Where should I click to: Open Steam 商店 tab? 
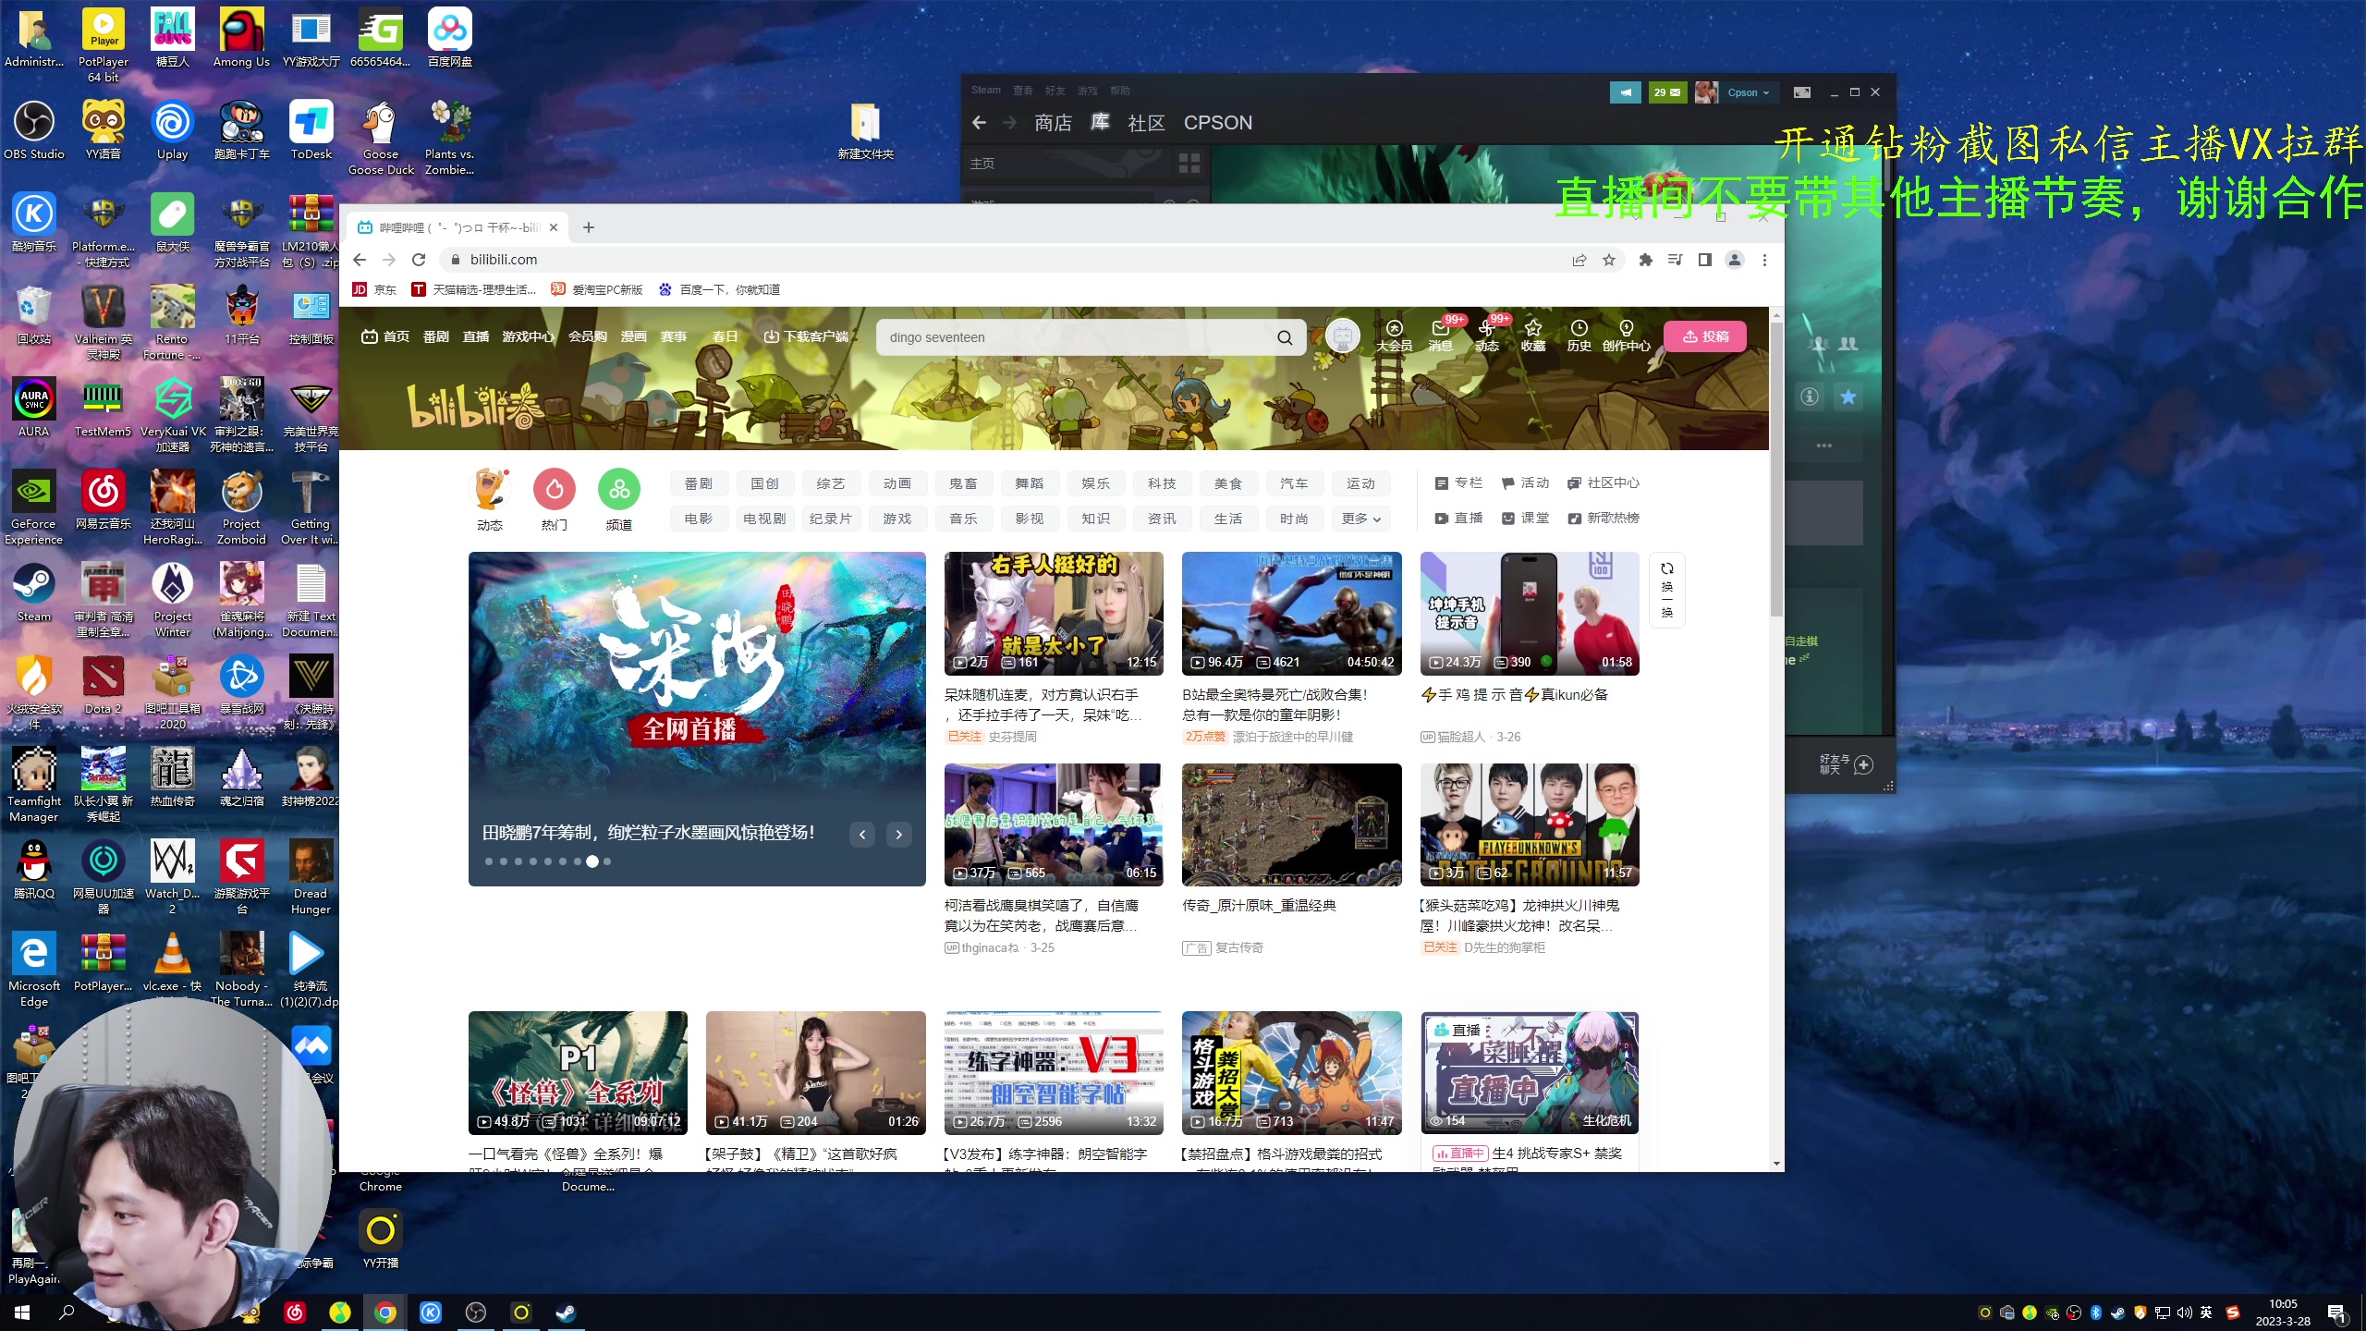1053,123
